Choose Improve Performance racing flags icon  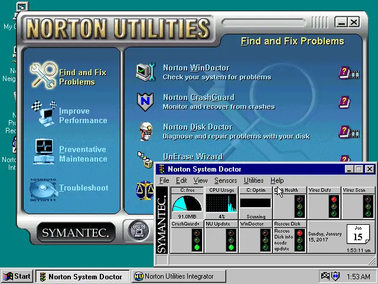[x=44, y=113]
